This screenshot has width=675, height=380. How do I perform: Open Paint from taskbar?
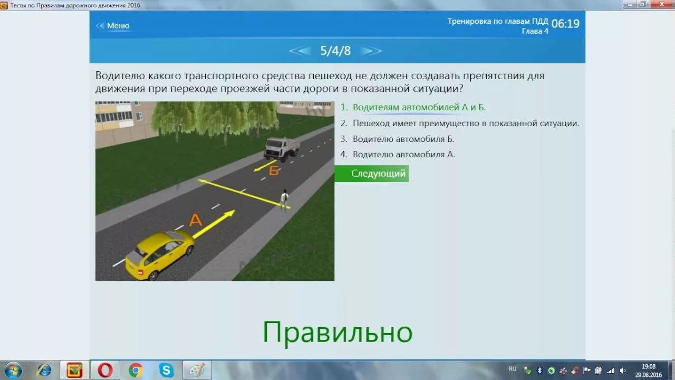click(x=197, y=370)
